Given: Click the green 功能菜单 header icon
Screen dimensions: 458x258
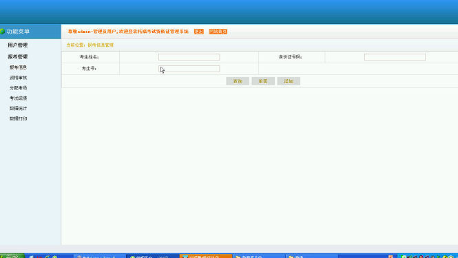Looking at the screenshot, I should [x=2, y=31].
